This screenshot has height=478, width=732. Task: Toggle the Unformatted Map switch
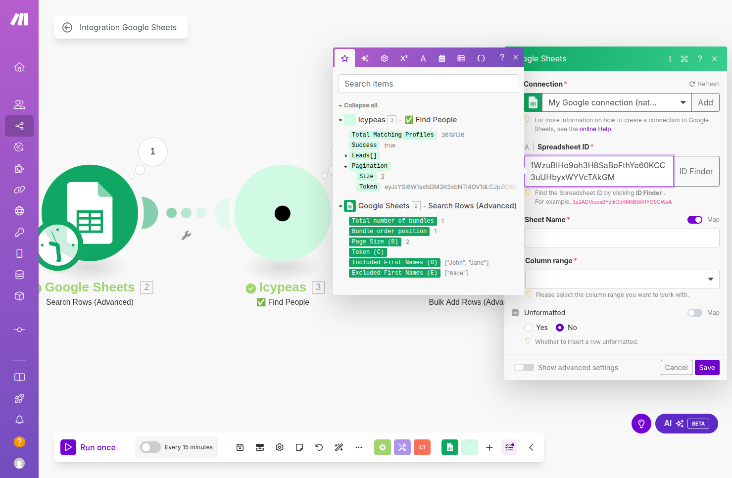pos(695,313)
